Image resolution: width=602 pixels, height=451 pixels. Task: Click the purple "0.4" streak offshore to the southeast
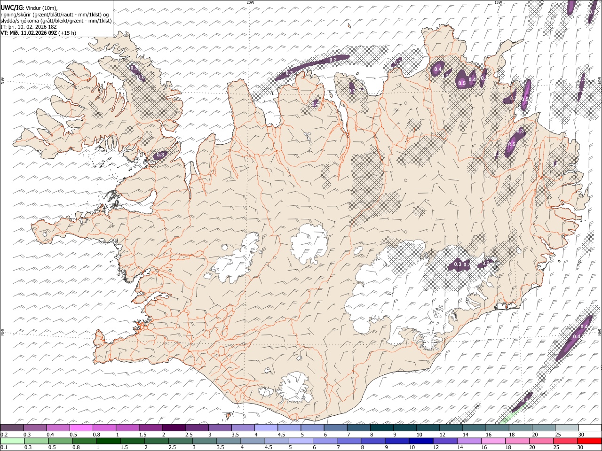[x=575, y=337]
